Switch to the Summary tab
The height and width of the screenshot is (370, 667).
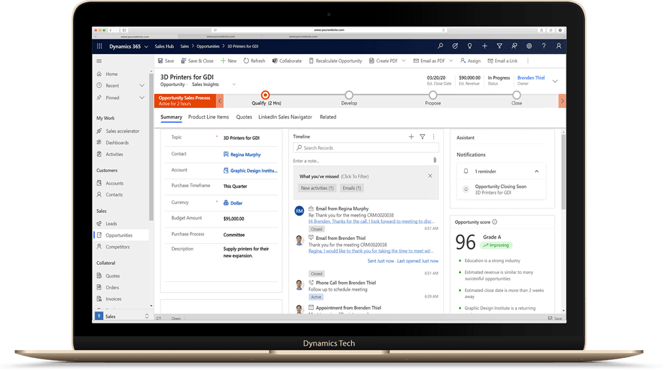pos(171,117)
